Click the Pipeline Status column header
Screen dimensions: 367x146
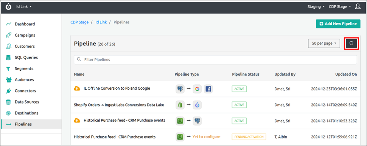(x=246, y=75)
